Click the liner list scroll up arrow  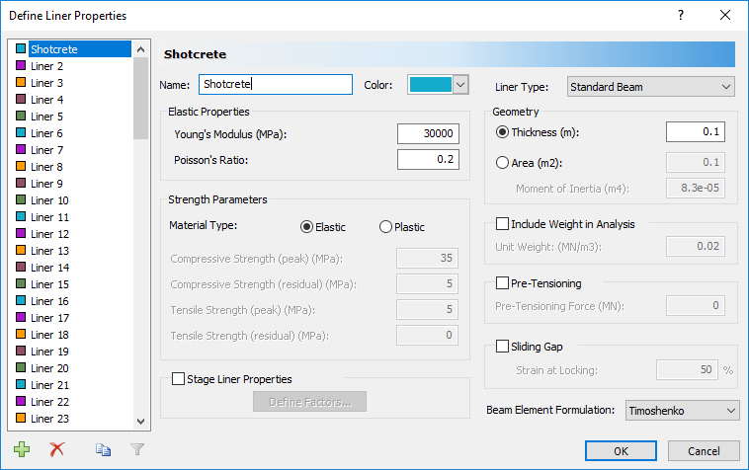pos(140,49)
